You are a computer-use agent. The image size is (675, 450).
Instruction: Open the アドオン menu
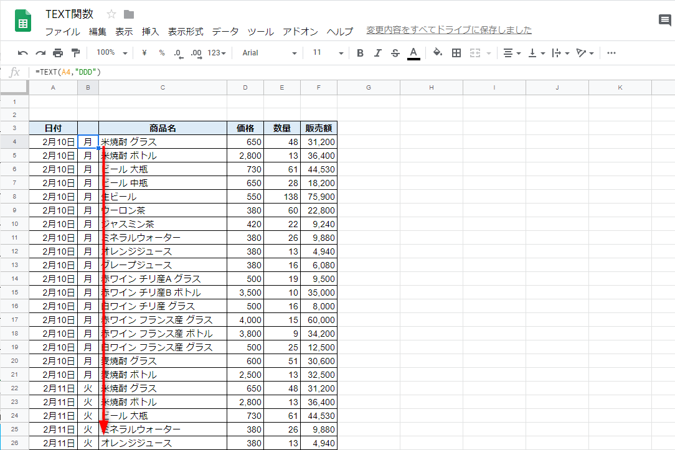[x=300, y=32]
